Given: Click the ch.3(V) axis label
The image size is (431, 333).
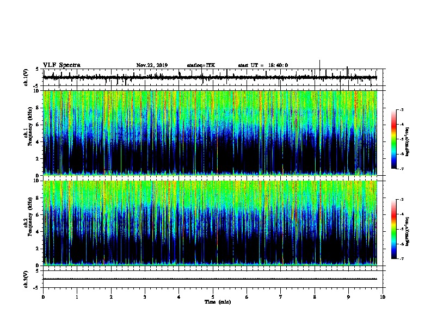Looking at the screenshot, I should pyautogui.click(x=26, y=279).
